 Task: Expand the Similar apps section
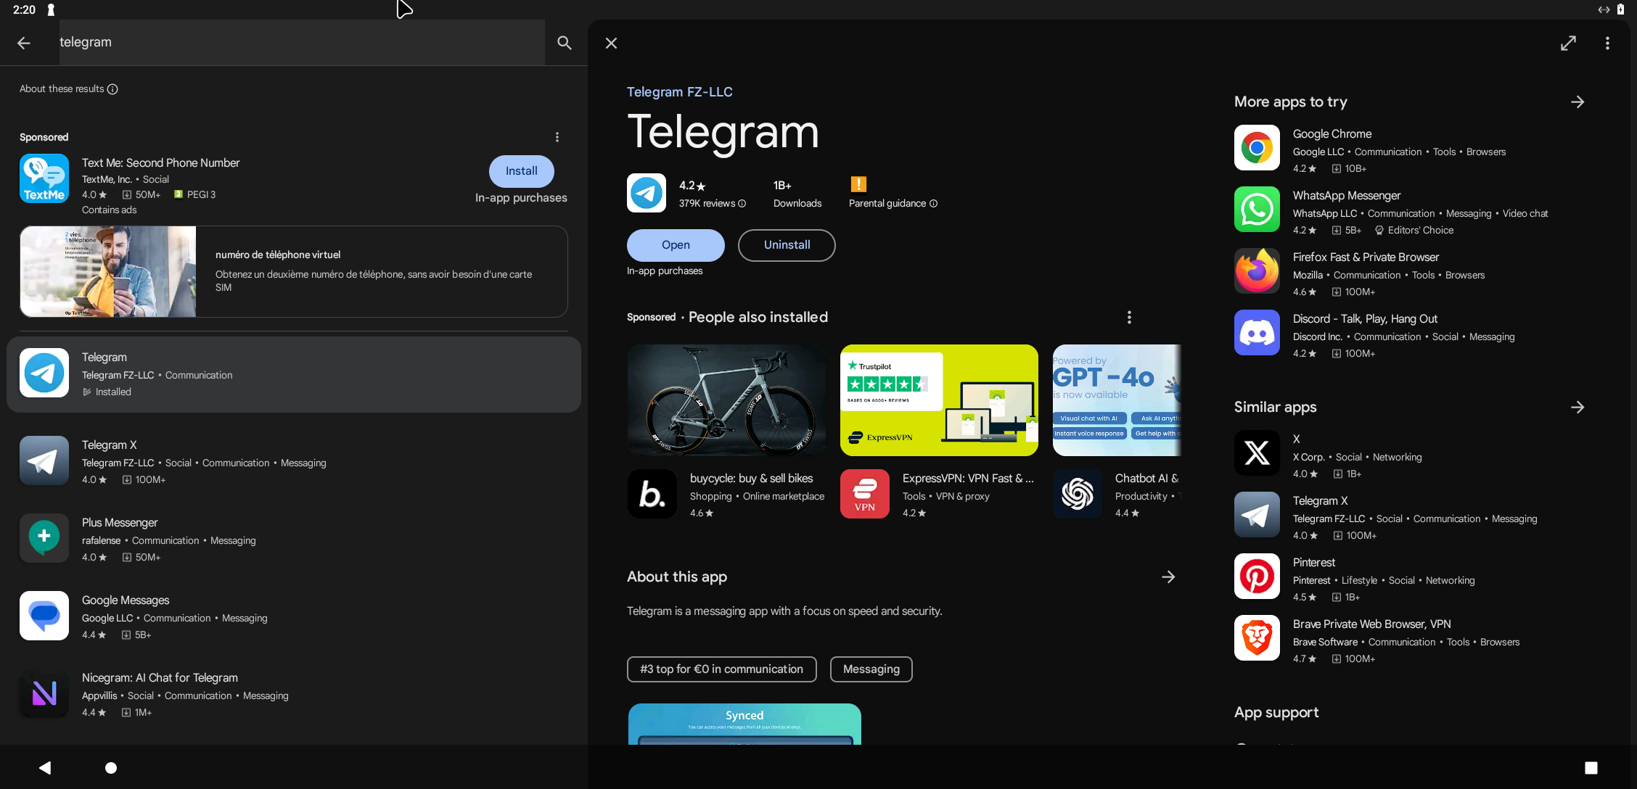coord(1577,407)
